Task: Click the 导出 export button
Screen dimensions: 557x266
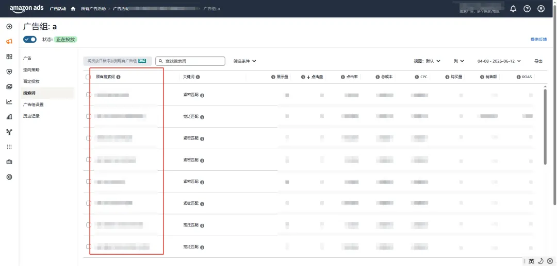Action: tap(538, 61)
